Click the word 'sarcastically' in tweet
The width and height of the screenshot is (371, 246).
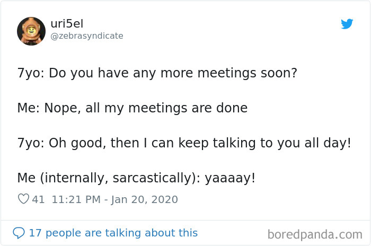click(153, 178)
